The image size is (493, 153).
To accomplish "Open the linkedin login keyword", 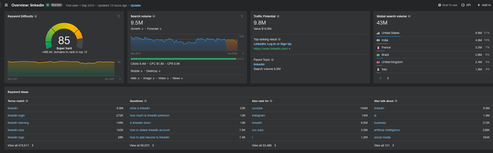I will [x=16, y=116].
